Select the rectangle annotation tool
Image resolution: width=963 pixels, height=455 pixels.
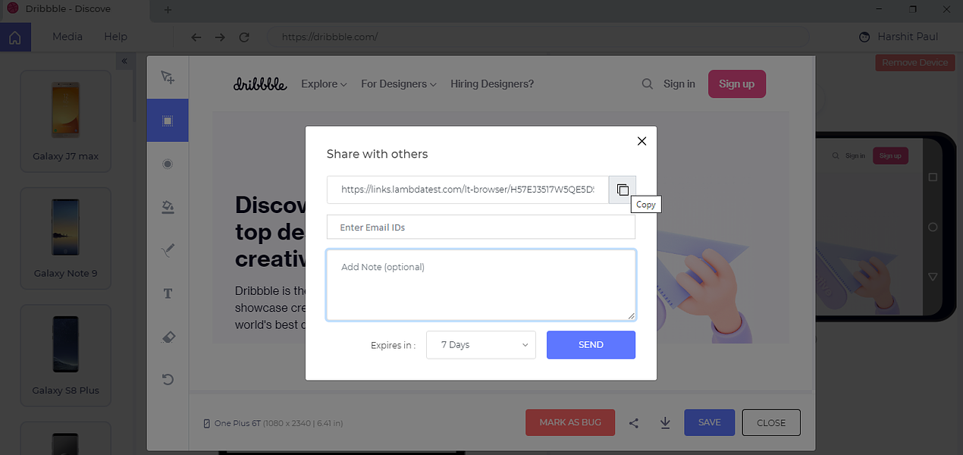168,121
